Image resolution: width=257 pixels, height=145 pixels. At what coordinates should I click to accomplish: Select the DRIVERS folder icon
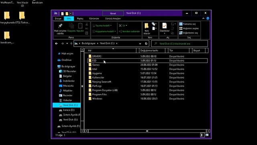(90, 56)
